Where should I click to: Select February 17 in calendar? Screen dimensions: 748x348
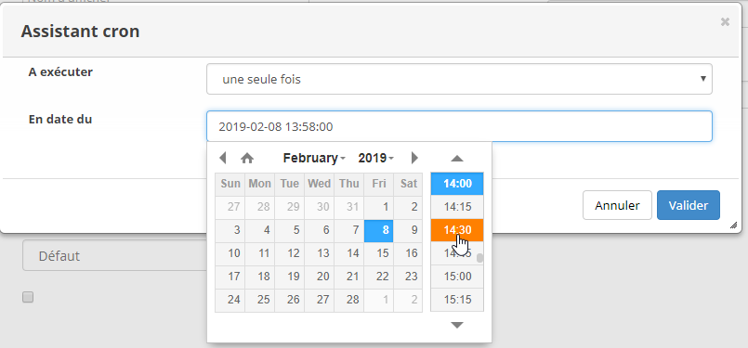(230, 277)
